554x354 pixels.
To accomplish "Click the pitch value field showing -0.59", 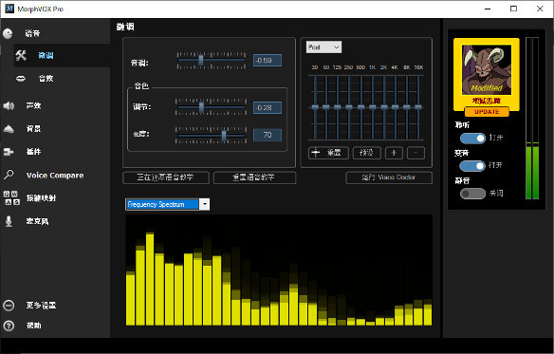I will 268,61.
